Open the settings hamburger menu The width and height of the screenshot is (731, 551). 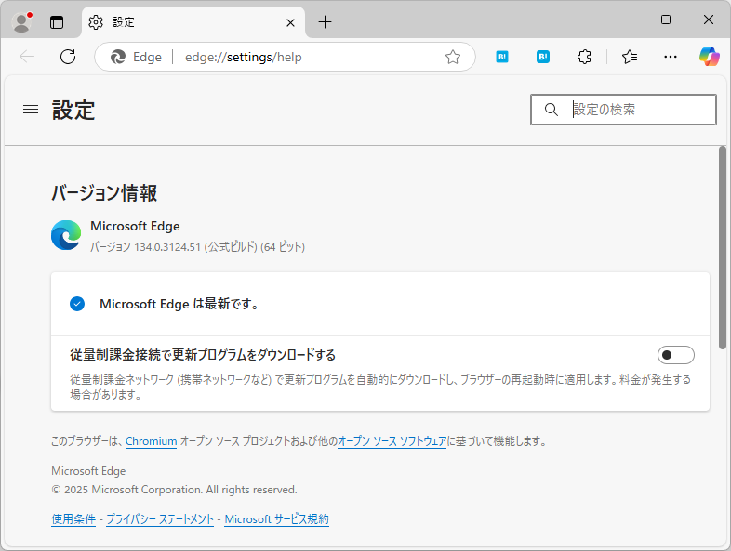[31, 110]
